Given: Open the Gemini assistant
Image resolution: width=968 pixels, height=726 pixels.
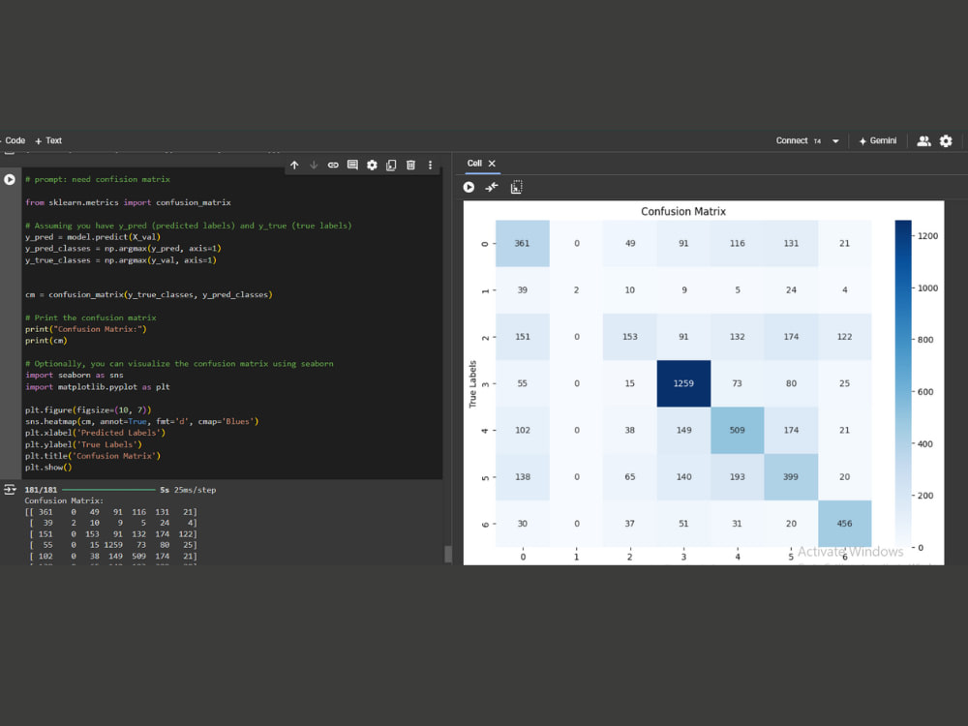Looking at the screenshot, I should (878, 140).
